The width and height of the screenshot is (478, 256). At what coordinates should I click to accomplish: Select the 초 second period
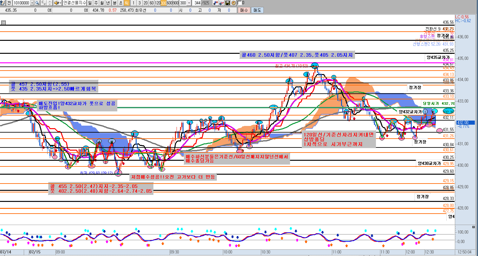(121, 3)
